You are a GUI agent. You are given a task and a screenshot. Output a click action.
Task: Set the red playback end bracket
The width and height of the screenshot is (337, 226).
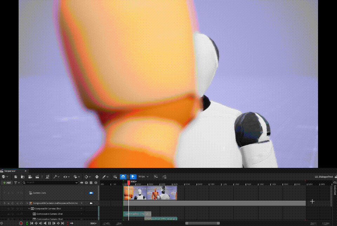(67, 223)
